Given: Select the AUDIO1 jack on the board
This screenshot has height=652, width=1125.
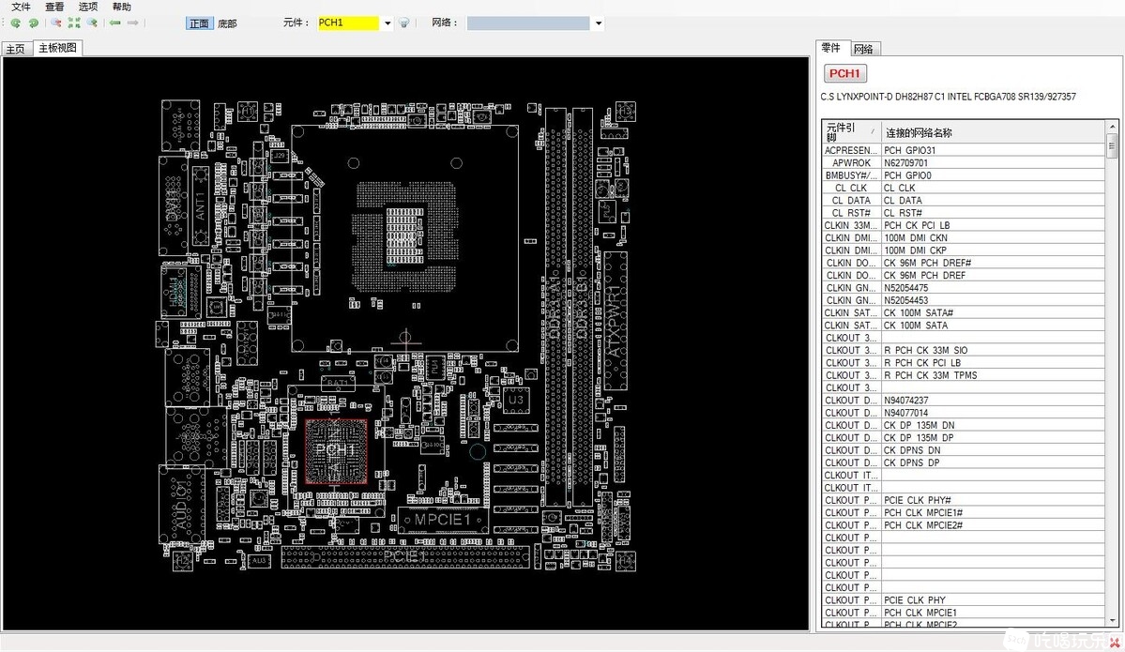Looking at the screenshot, I should 182,506.
